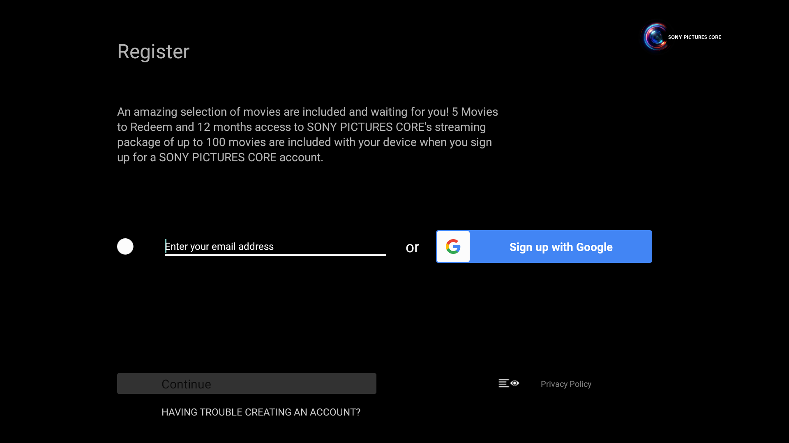Viewport: 789px width, 443px height.
Task: Click the underline beneath the email field
Action: (x=275, y=255)
